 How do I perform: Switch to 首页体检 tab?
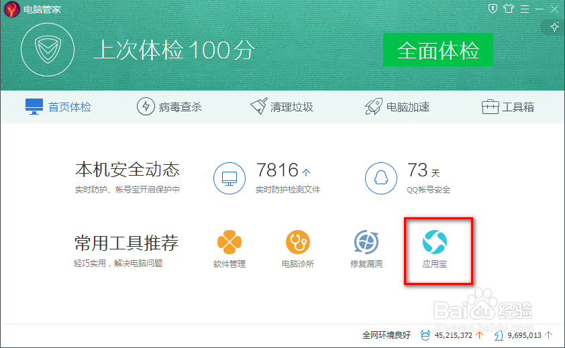tap(58, 107)
